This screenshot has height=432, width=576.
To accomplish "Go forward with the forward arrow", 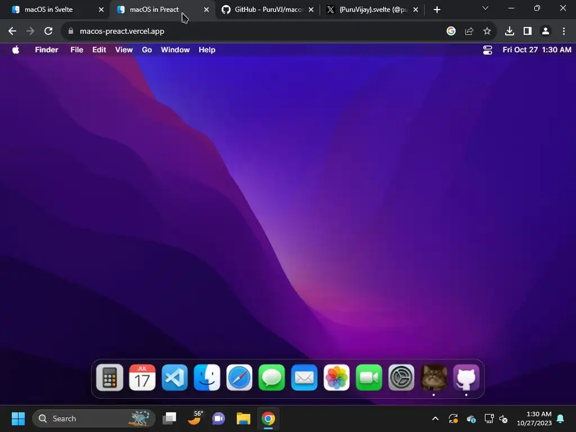I will 30,31.
